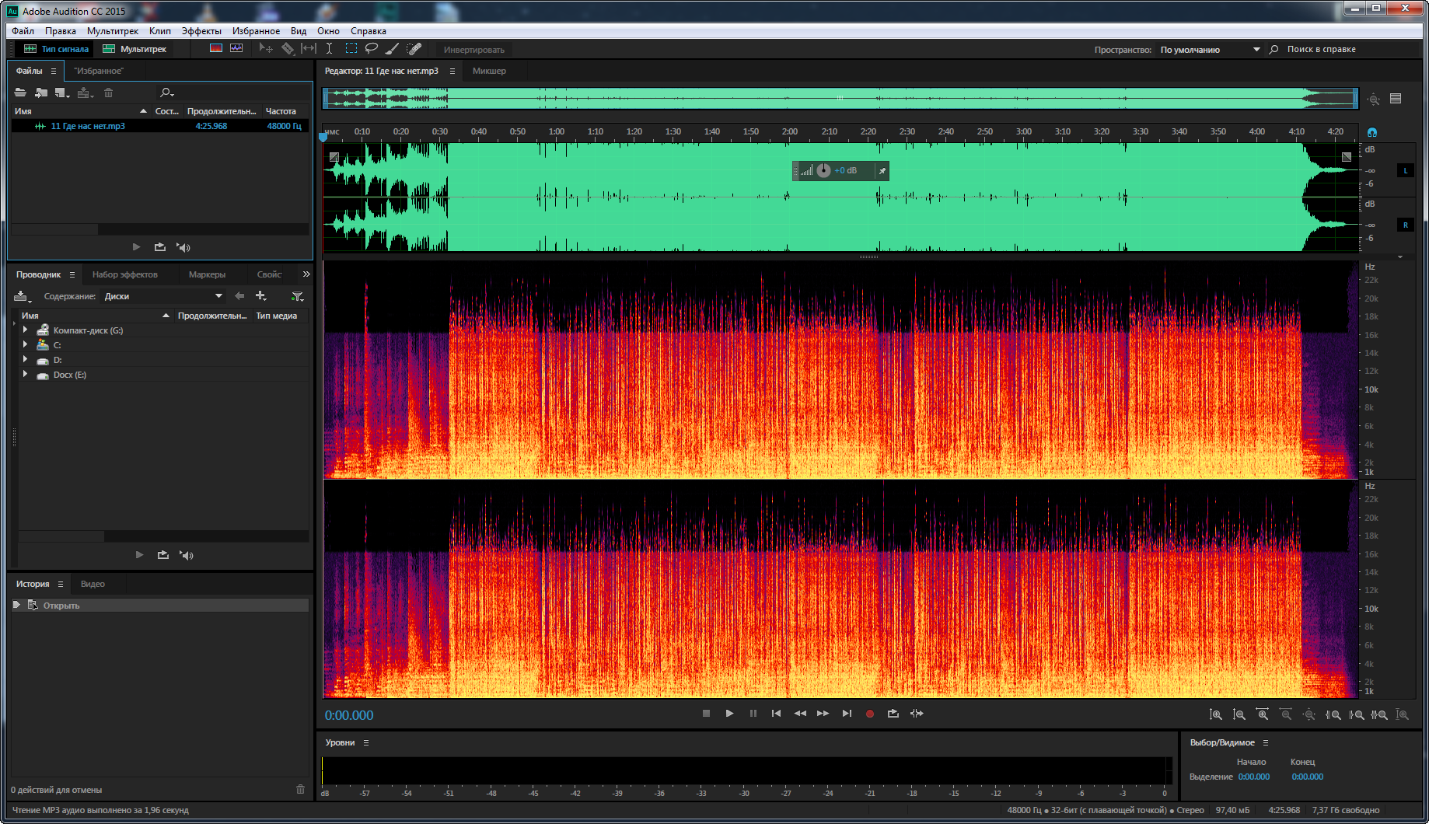
Task: Toggle Auto-play in Files panel
Action: point(183,247)
